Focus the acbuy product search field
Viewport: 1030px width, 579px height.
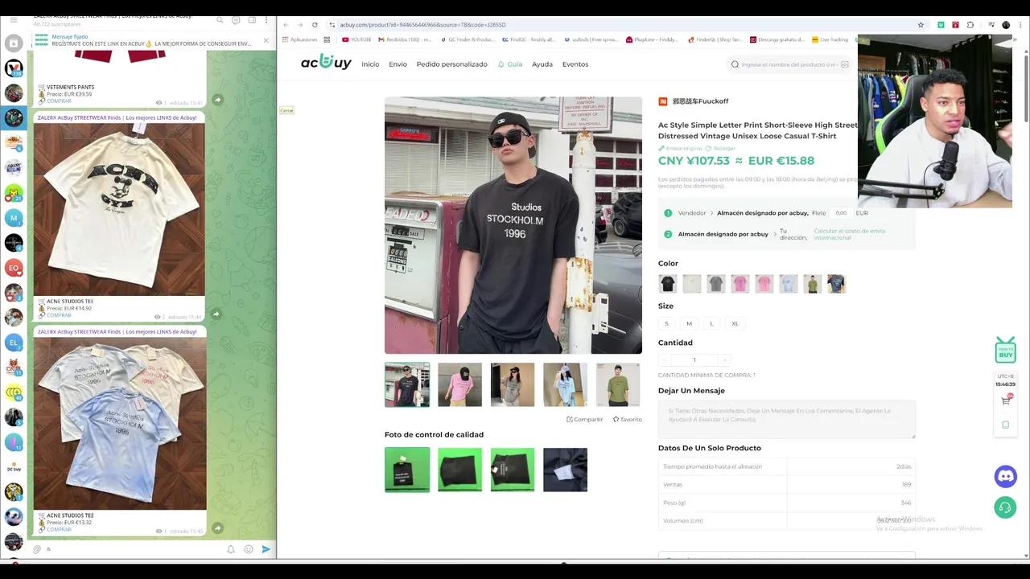(789, 64)
